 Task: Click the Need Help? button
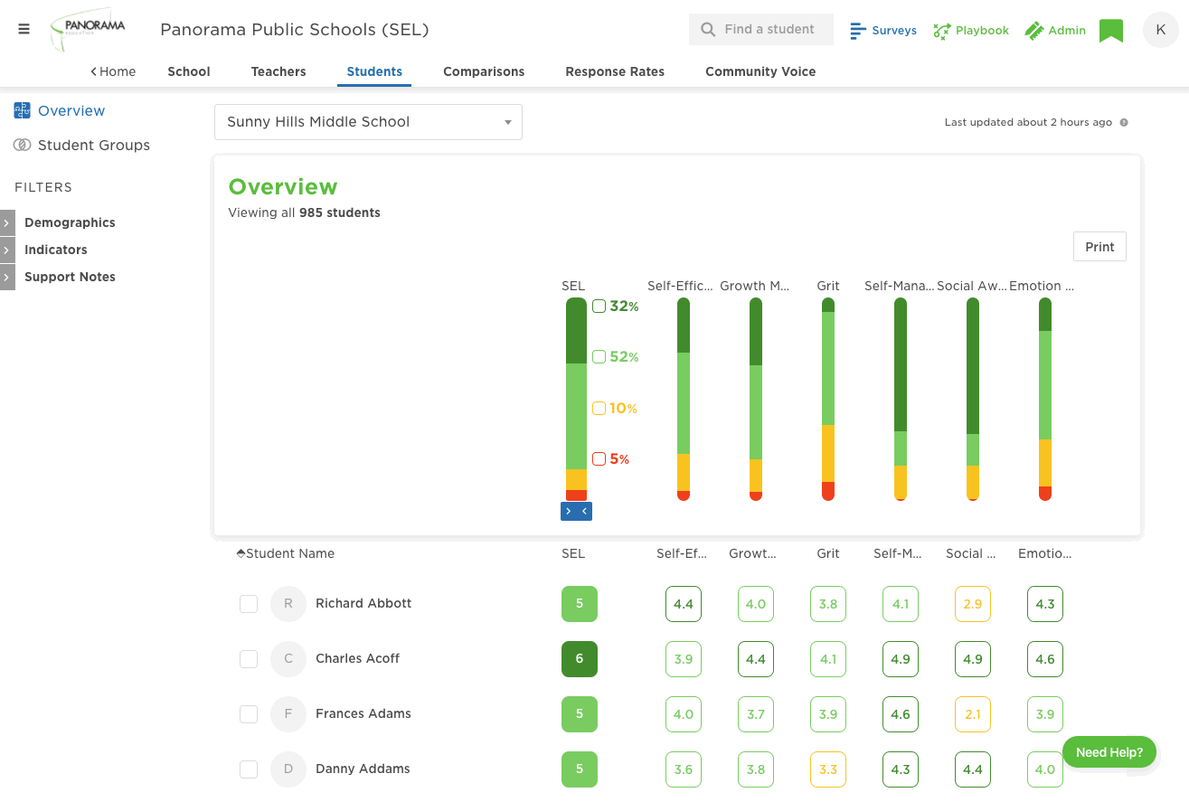(1109, 752)
